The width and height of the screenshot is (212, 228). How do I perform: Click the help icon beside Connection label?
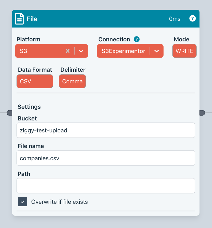click(137, 39)
